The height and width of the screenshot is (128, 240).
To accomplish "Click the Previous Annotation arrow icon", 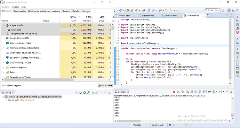I will click(x=160, y=10).
